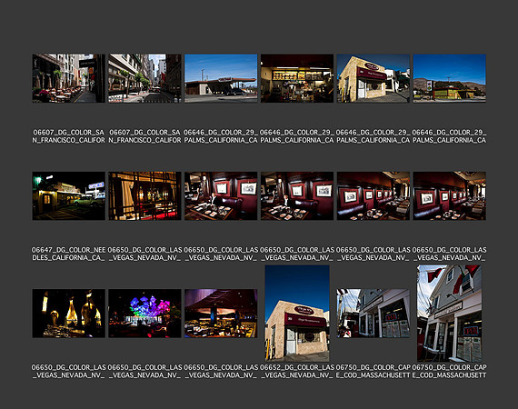Select the portrait Cape Cod storefront with red flags

[449, 314]
